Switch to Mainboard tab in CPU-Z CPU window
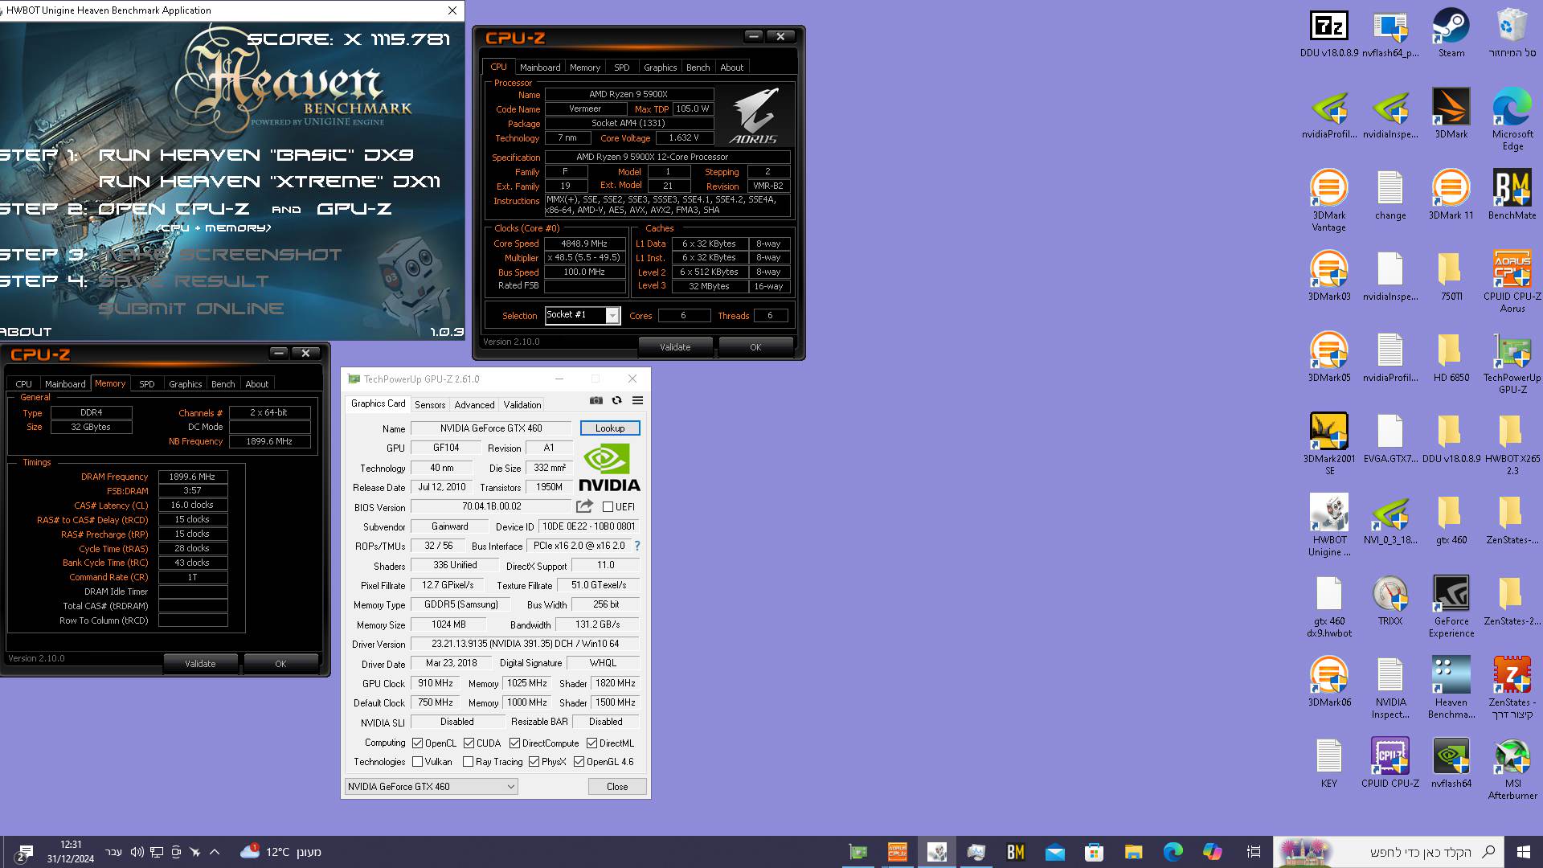Image resolution: width=1543 pixels, height=868 pixels. click(x=540, y=68)
